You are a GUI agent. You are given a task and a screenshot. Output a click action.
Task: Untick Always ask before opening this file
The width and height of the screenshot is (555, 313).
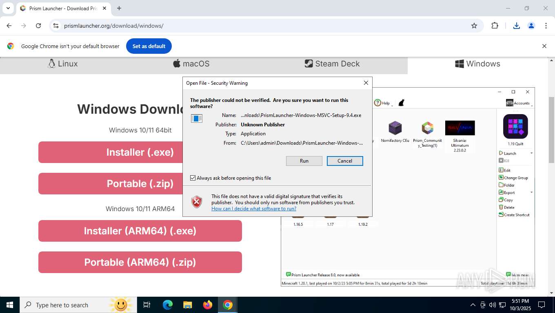(193, 178)
